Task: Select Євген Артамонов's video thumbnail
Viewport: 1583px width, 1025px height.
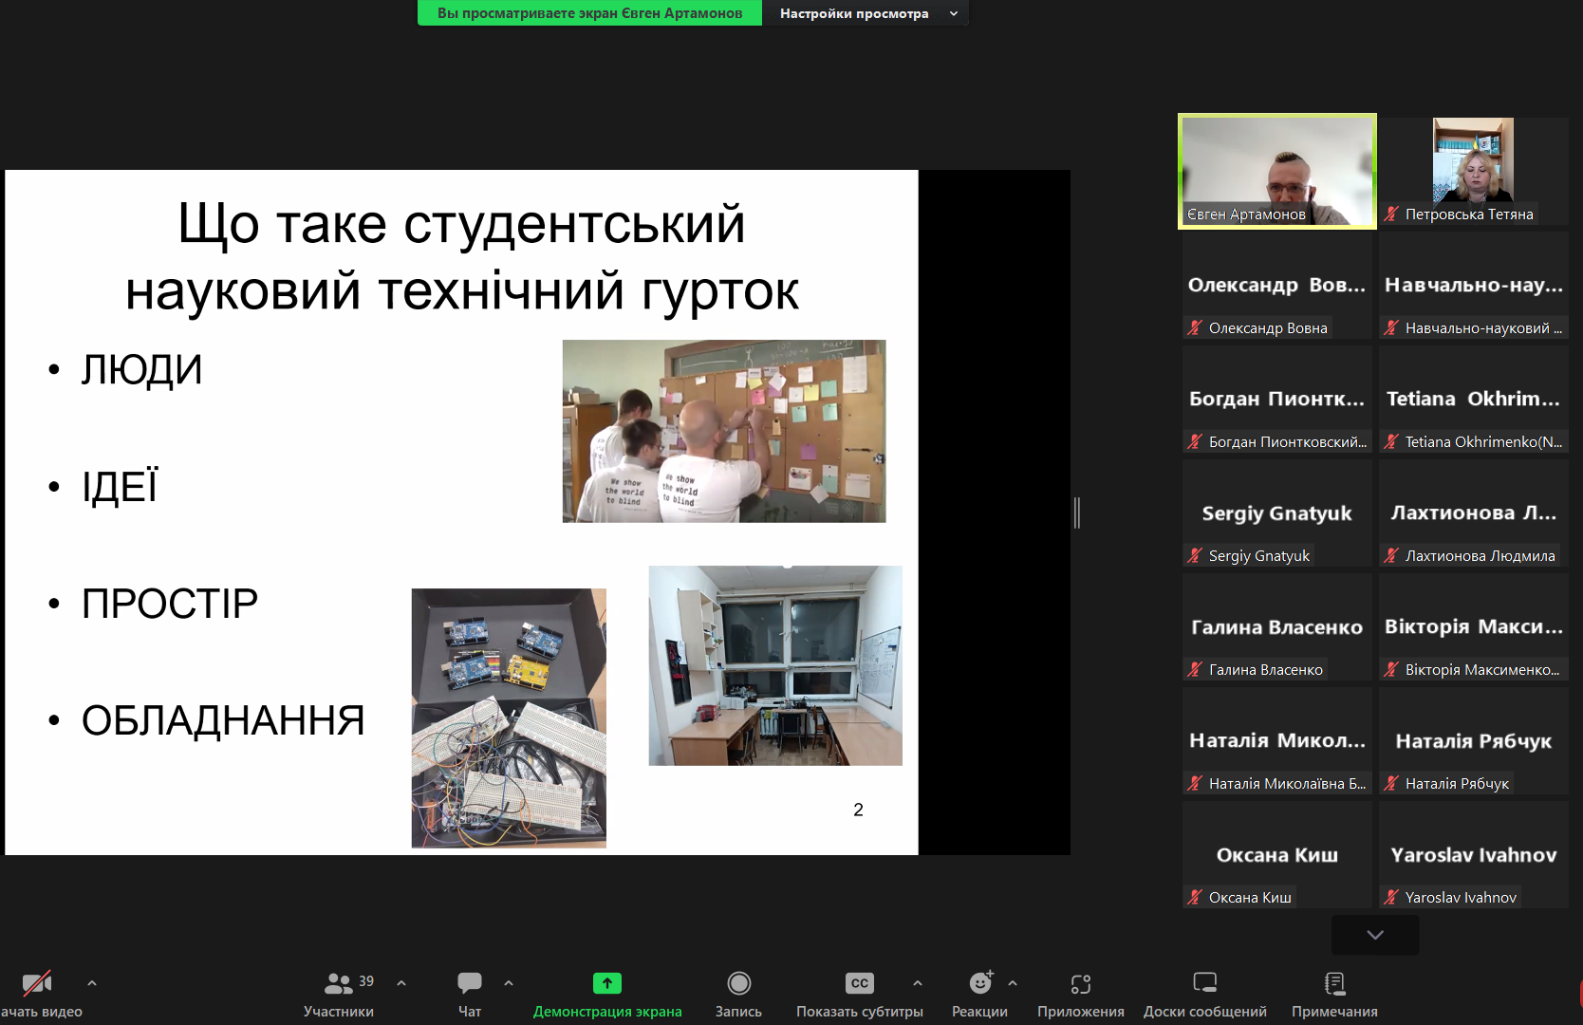Action: pos(1276,171)
